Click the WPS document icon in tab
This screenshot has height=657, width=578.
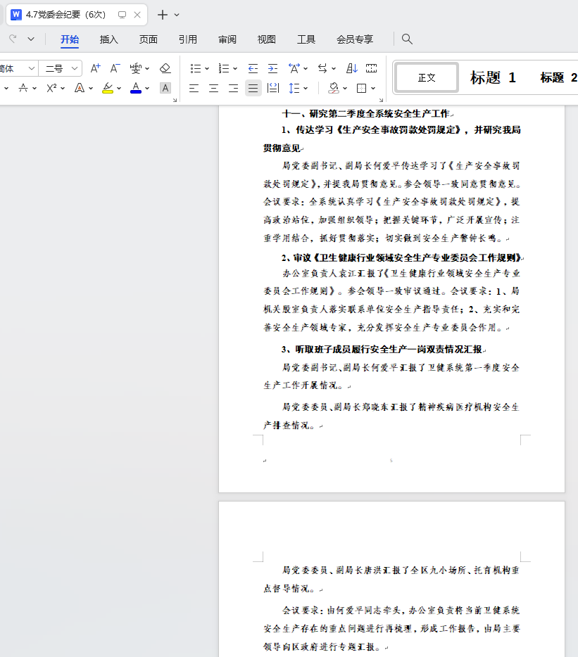(16, 15)
